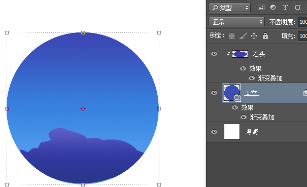
Task: Click top-center transform handle on canvas
Action: [83, 32]
